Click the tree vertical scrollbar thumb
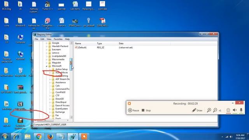The height and width of the screenshot is (140, 249). click(x=71, y=64)
